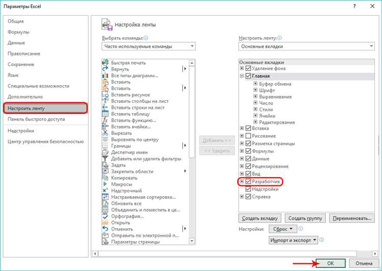Open the Основные вкладки dropdown
The image size is (382, 271).
coord(307,46)
